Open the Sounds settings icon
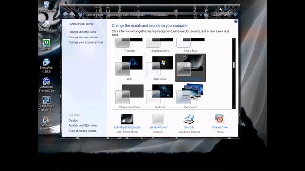This screenshot has width=305, height=171. coord(189,119)
